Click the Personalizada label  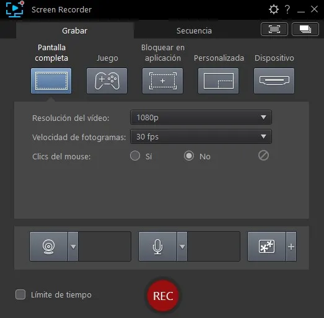coord(219,58)
